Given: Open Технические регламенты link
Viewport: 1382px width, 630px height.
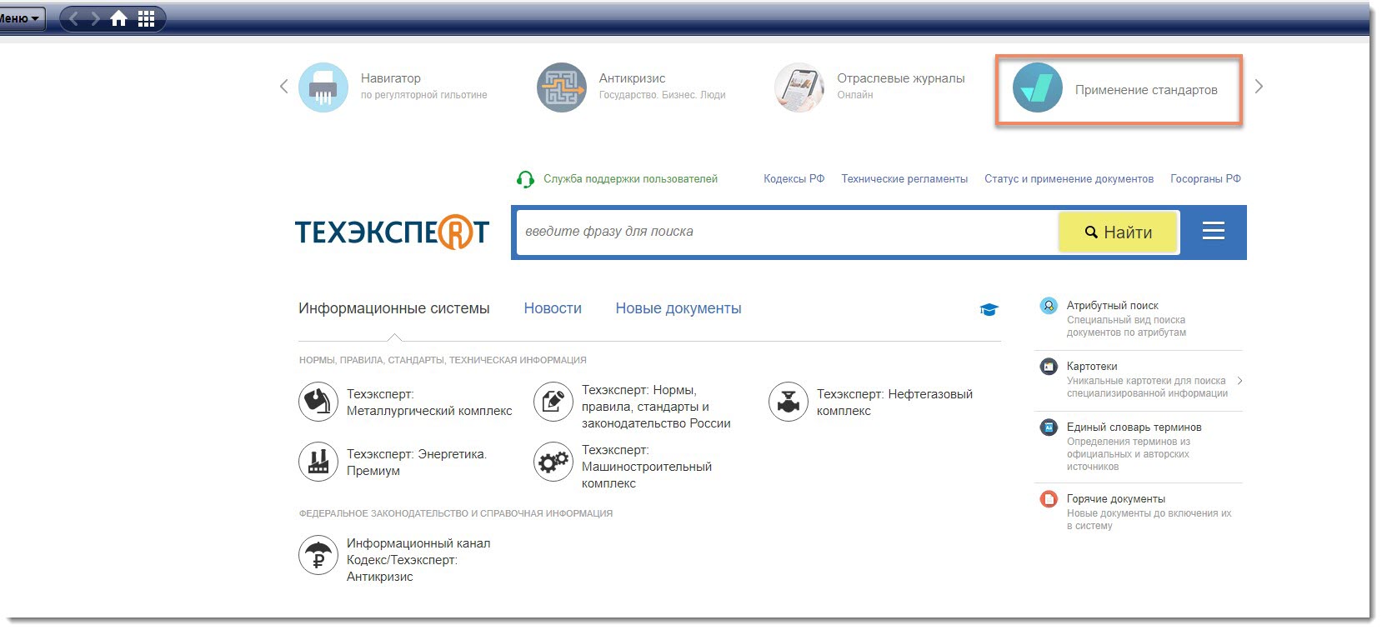Looking at the screenshot, I should point(904,179).
